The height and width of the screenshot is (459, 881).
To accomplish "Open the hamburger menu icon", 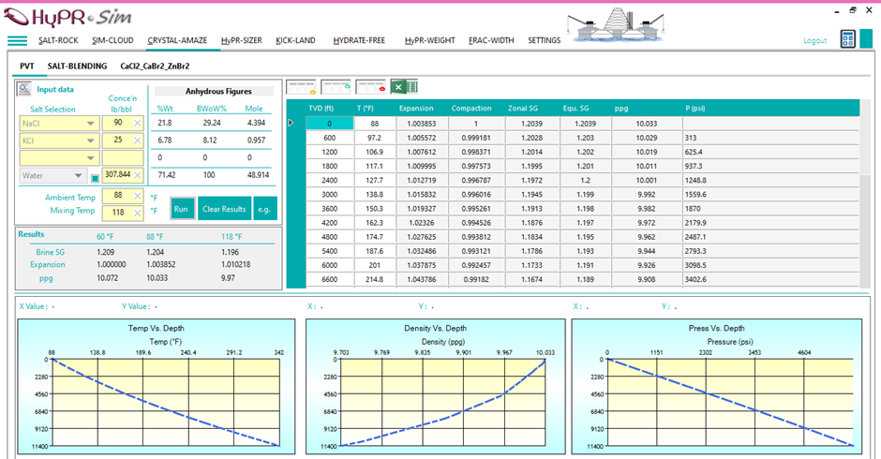I will coord(17,40).
